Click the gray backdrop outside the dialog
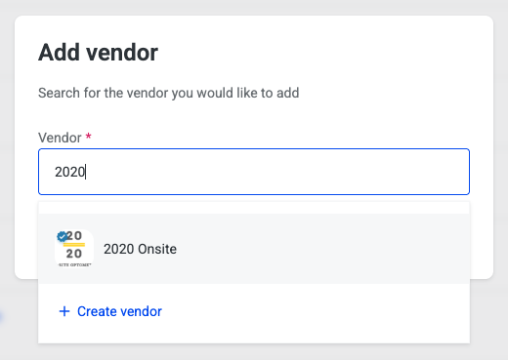 (254, 7)
